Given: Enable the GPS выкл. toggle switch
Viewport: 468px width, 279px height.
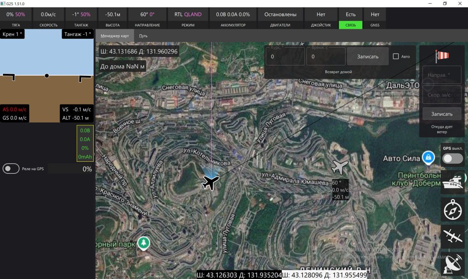Looking at the screenshot, I should coord(453,158).
